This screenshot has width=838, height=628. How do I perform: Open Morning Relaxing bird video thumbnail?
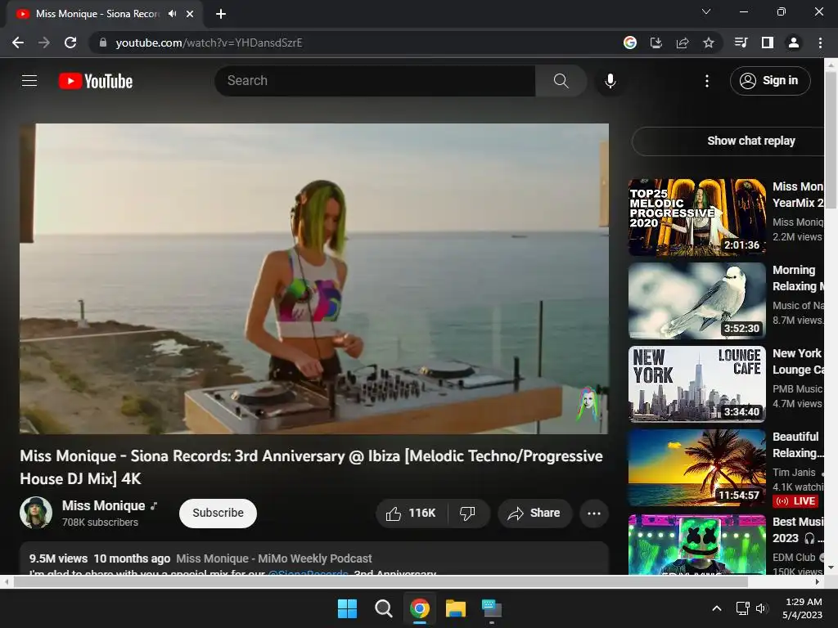click(697, 300)
